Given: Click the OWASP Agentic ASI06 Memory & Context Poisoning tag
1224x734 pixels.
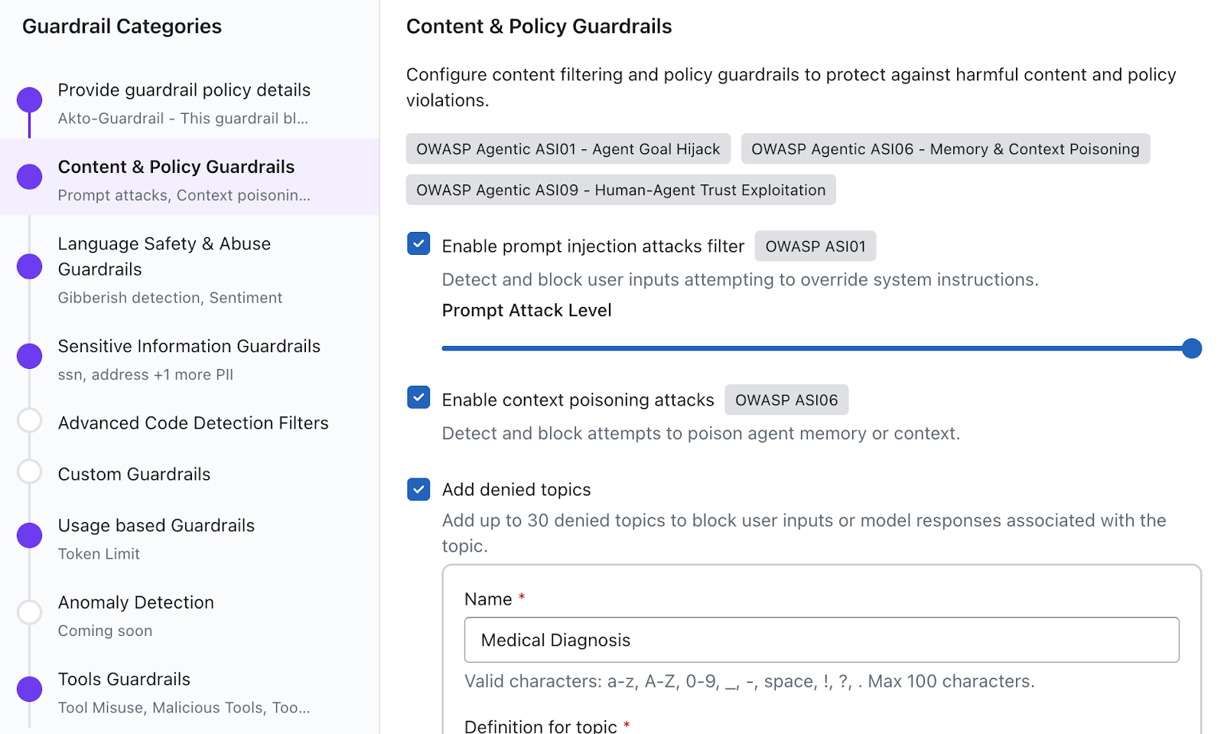Looking at the screenshot, I should point(945,149).
